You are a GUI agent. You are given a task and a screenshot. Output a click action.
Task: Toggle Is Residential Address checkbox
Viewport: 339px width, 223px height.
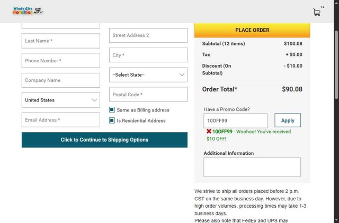pyautogui.click(x=112, y=120)
